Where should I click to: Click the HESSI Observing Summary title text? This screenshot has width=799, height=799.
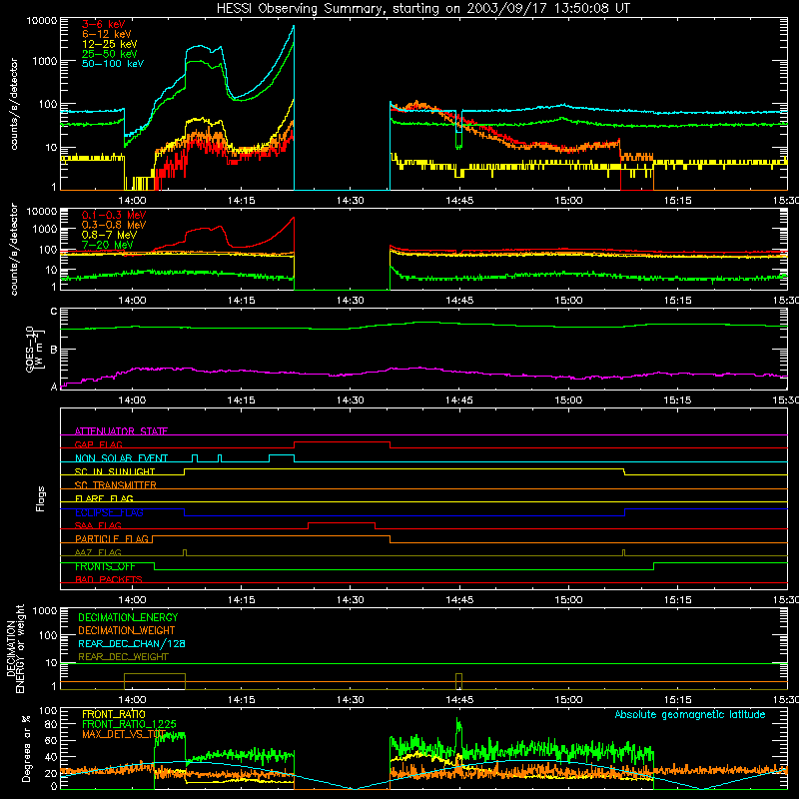423,9
